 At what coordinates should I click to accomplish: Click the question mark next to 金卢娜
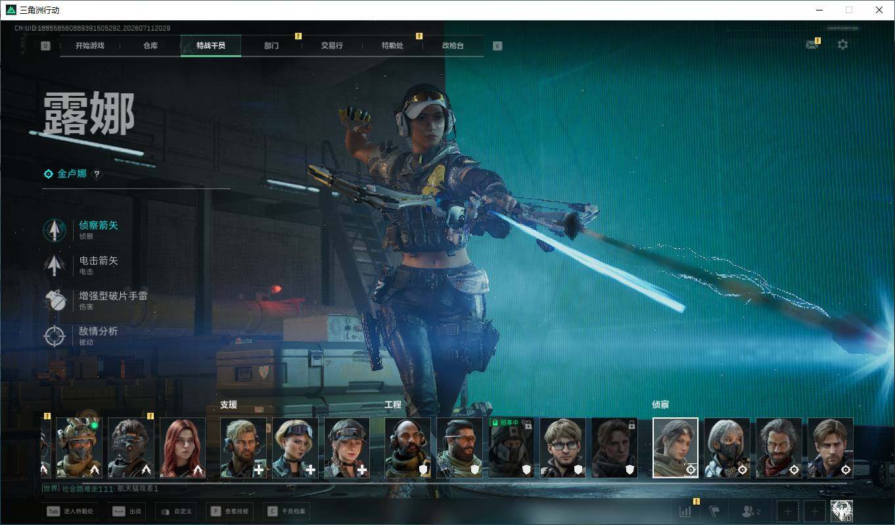pos(97,174)
